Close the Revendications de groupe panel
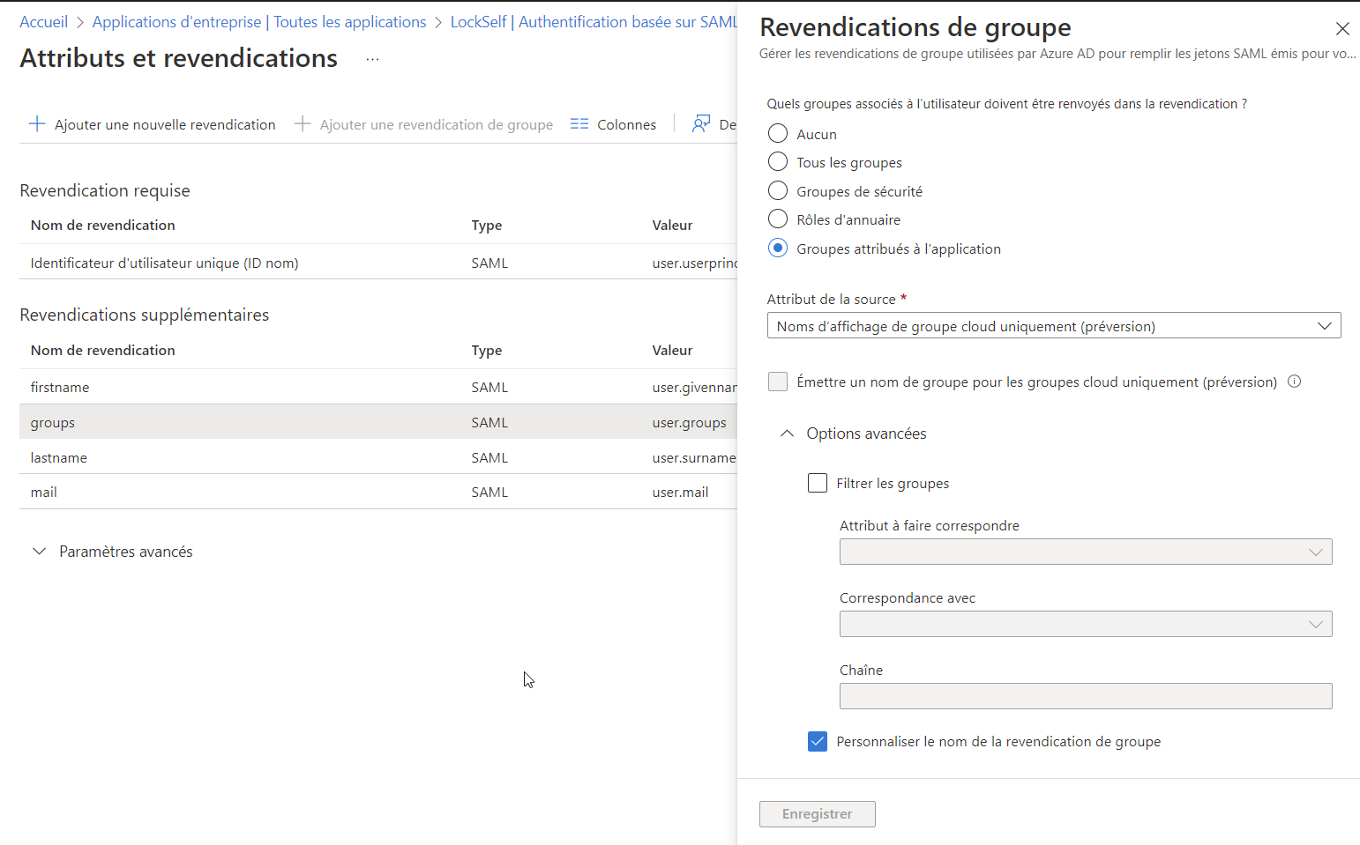This screenshot has width=1360, height=845. click(1342, 29)
